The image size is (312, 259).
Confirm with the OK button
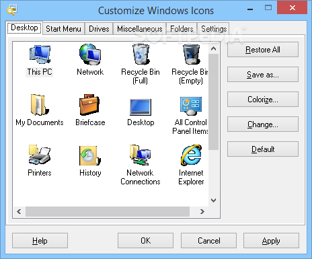point(145,241)
